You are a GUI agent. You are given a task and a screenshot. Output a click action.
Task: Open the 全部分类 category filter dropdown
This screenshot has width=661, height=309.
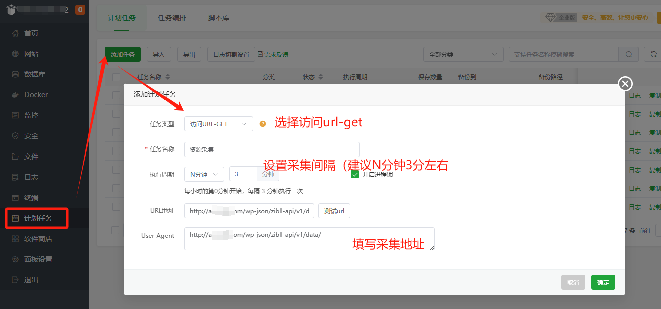point(462,54)
